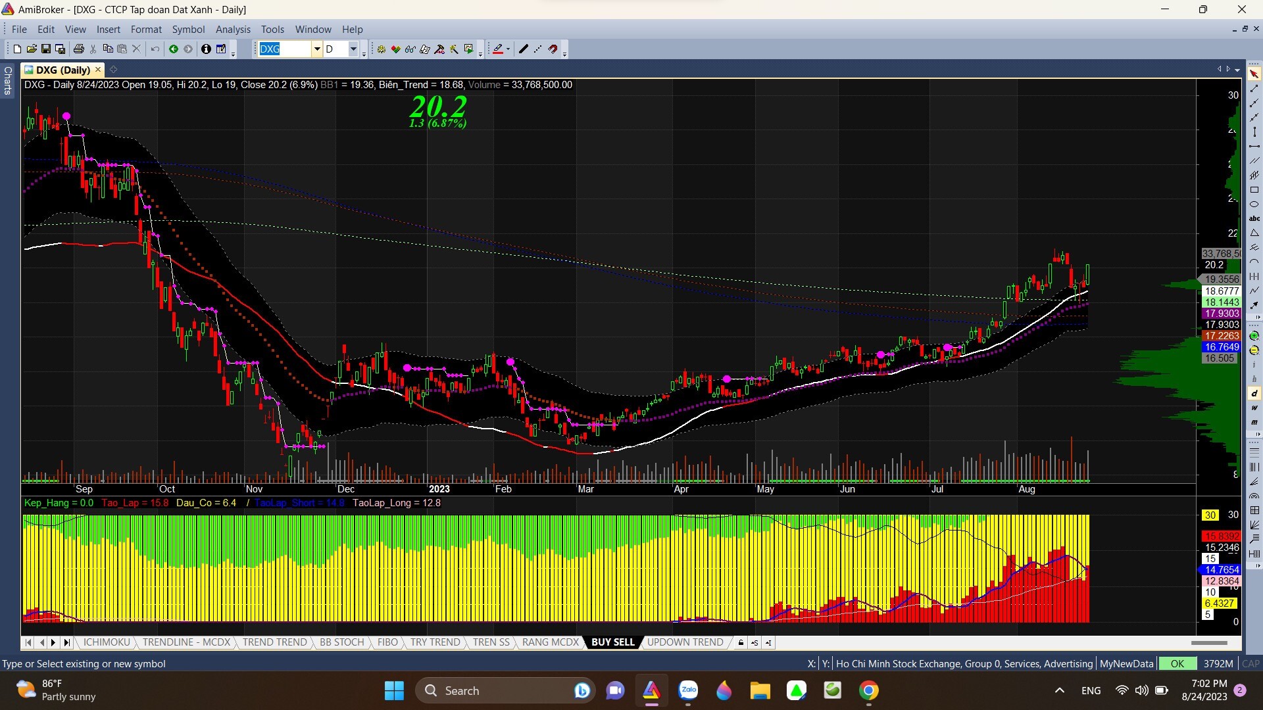Select the Fibonacci fan tool icon
Viewport: 1263px width, 710px height.
(x=1254, y=481)
